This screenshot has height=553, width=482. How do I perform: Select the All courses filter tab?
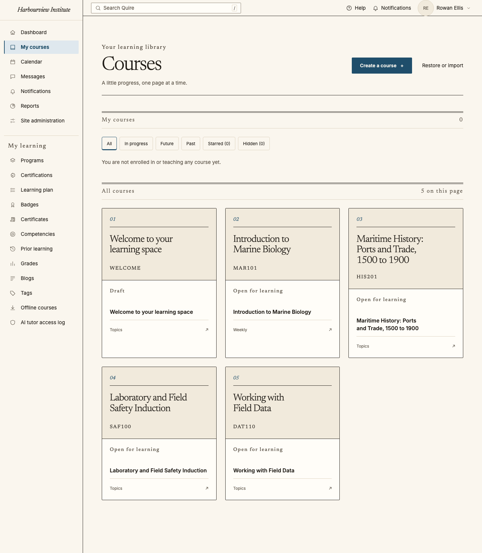click(x=109, y=144)
